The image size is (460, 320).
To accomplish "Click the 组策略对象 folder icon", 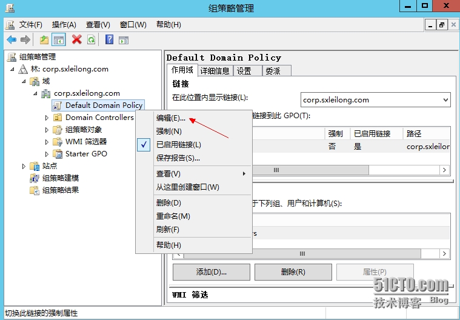I will (58, 130).
